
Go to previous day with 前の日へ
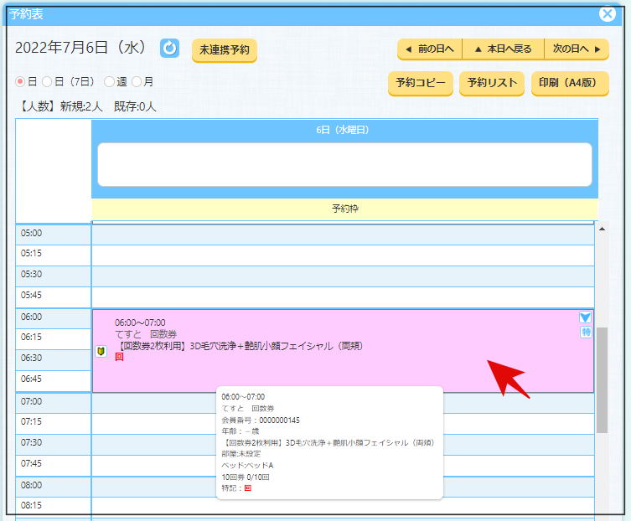tap(429, 49)
